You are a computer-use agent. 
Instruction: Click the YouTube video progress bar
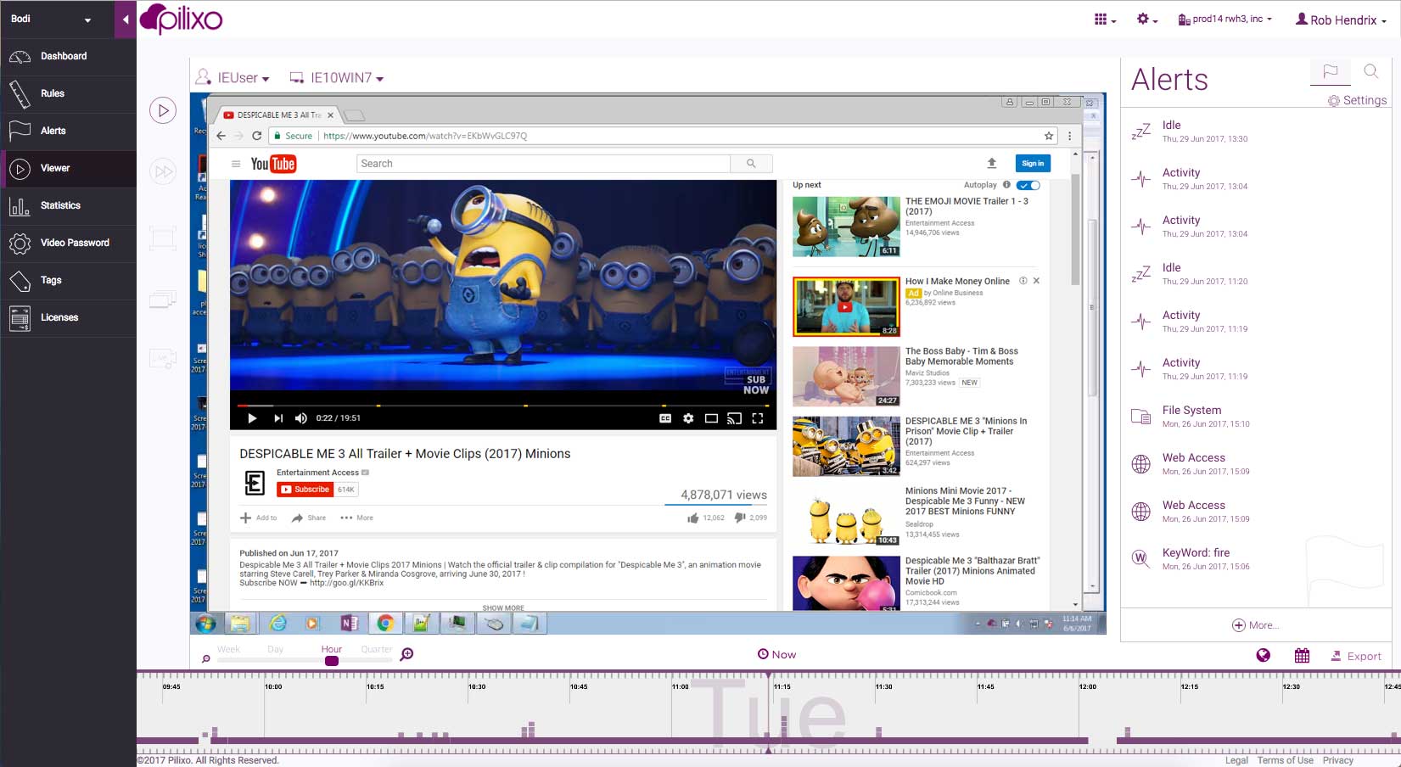(503, 406)
